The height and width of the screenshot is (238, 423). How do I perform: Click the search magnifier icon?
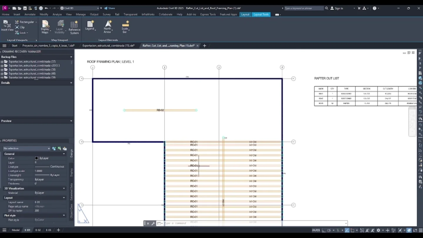pos(327,8)
